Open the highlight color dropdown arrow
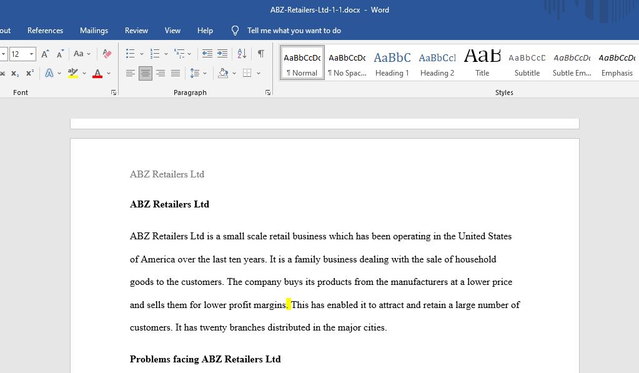The image size is (639, 373). pyautogui.click(x=84, y=73)
